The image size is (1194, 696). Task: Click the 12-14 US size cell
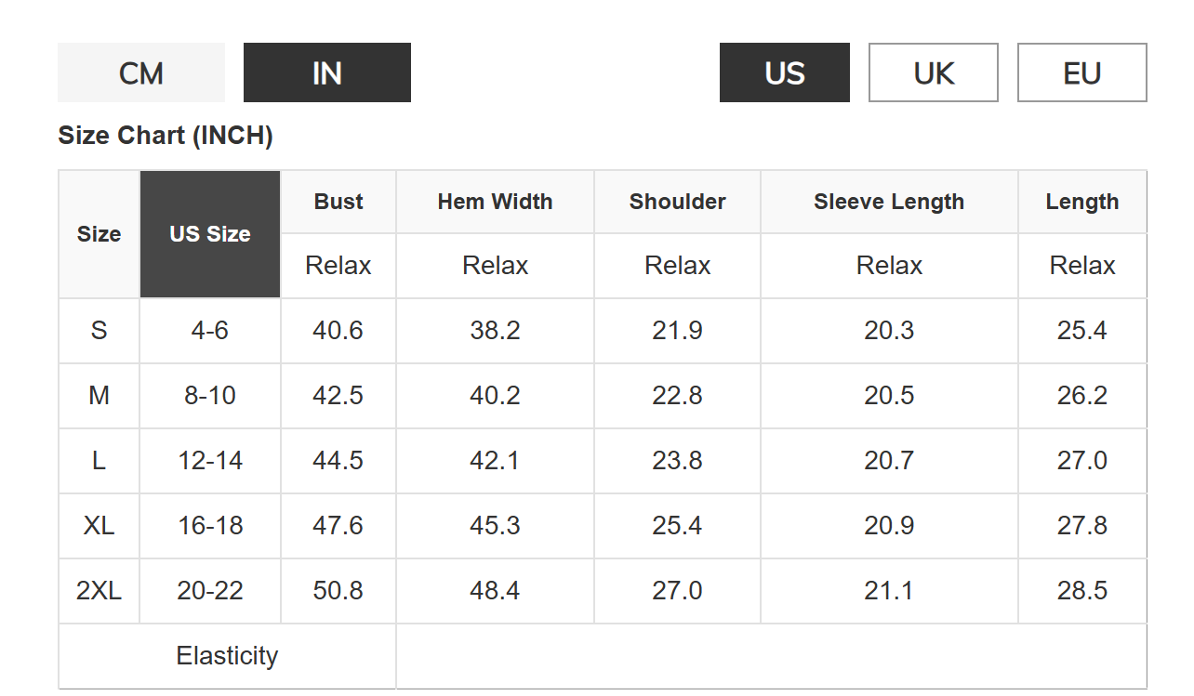point(210,461)
